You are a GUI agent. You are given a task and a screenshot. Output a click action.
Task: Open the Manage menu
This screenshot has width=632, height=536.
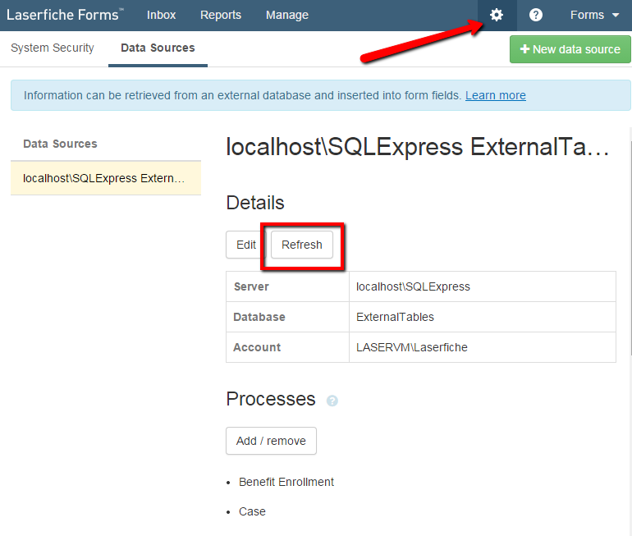[287, 16]
